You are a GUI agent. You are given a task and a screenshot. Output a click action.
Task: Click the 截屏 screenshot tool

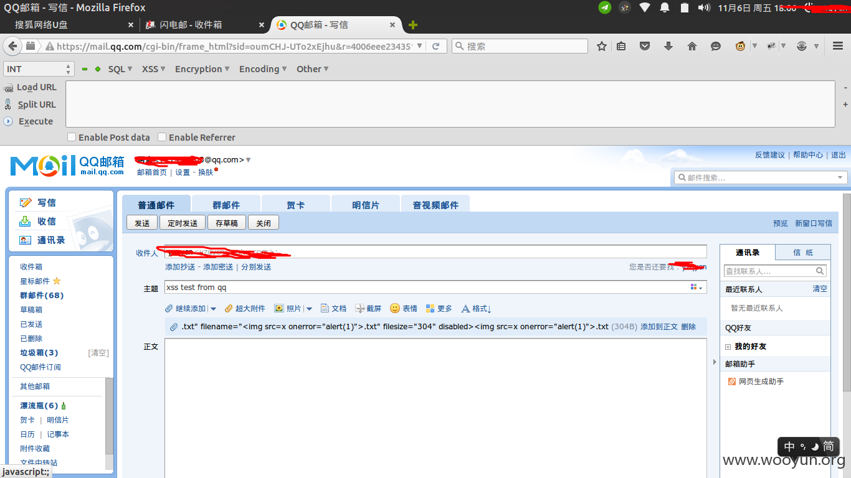pyautogui.click(x=368, y=309)
